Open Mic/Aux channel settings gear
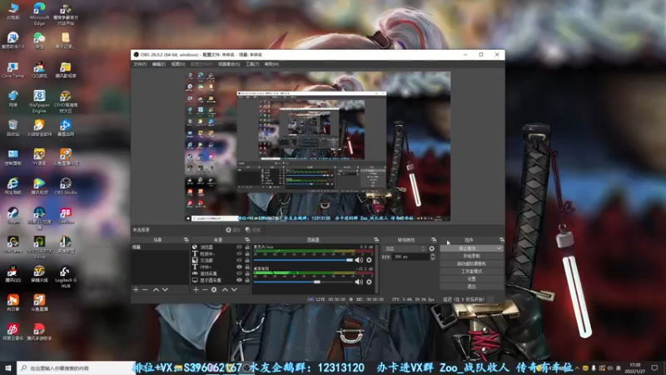666x375 pixels. click(369, 260)
